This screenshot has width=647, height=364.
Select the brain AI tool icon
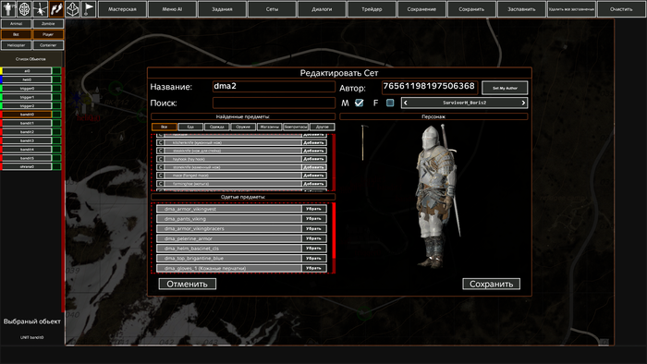[x=24, y=8]
